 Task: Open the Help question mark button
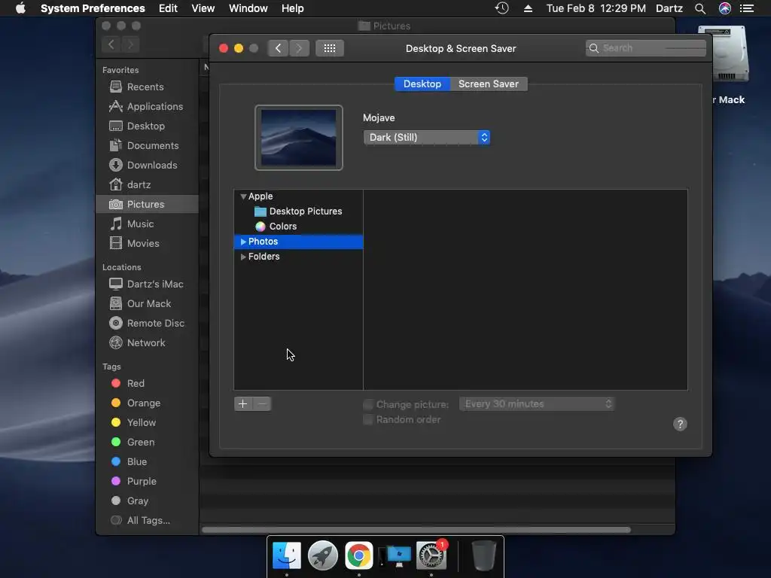click(x=680, y=424)
